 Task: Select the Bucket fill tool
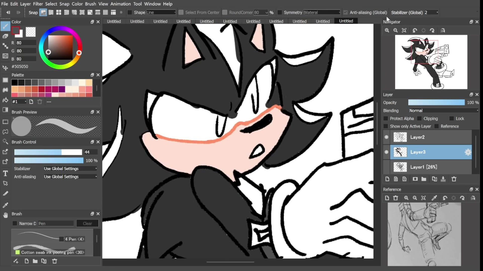(5, 100)
